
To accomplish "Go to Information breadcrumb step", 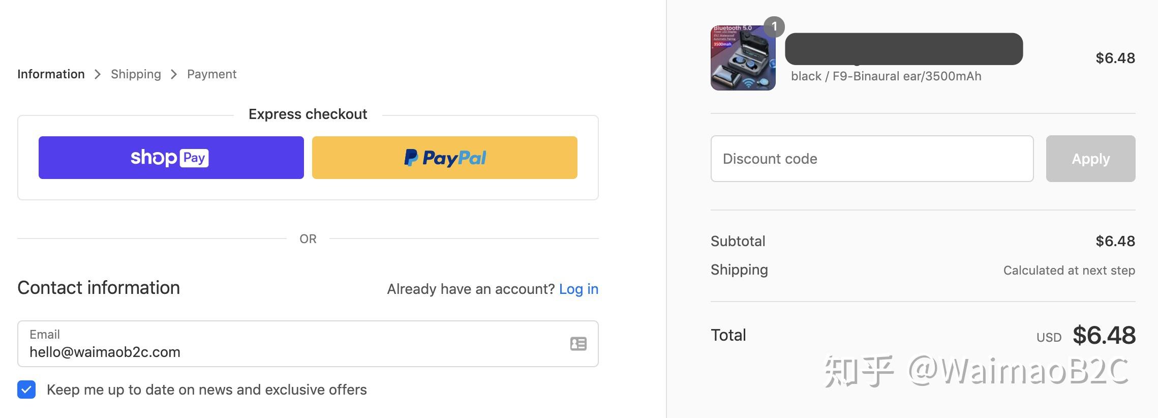I will 51,74.
